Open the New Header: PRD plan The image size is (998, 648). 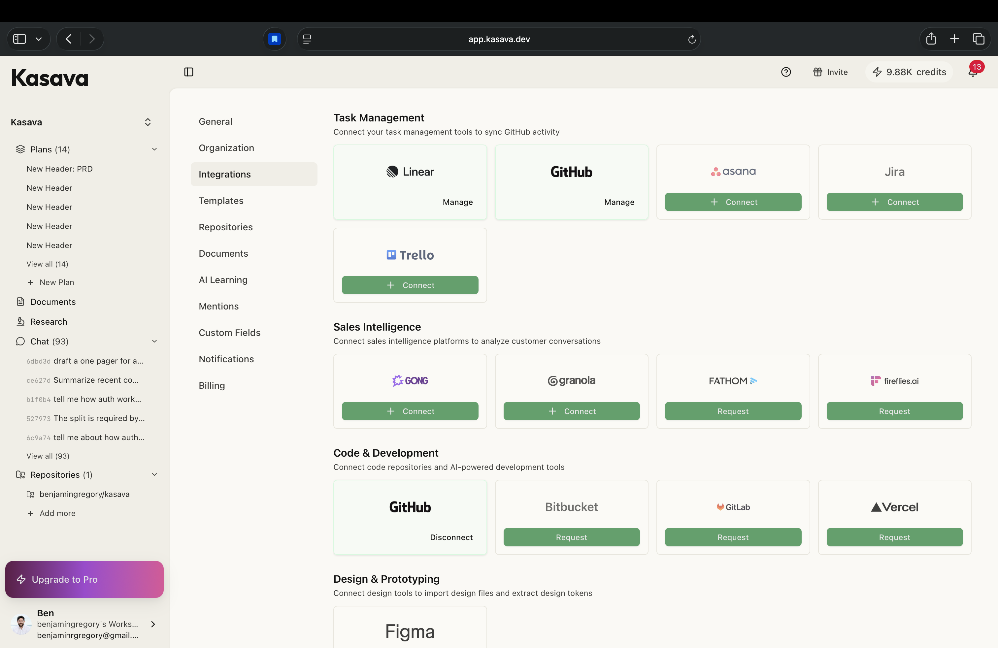(x=59, y=169)
